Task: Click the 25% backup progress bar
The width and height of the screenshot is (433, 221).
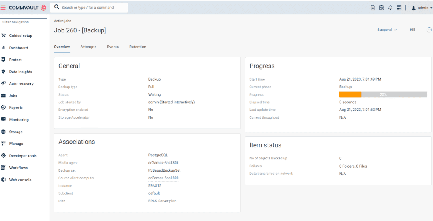Action: pyautogui.click(x=383, y=94)
